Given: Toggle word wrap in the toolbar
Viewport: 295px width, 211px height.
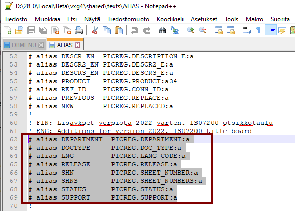Looking at the screenshot, I should click(x=247, y=30).
